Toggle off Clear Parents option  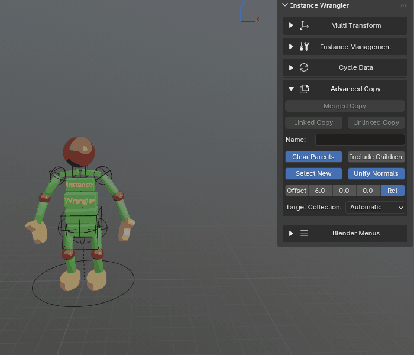pos(313,157)
